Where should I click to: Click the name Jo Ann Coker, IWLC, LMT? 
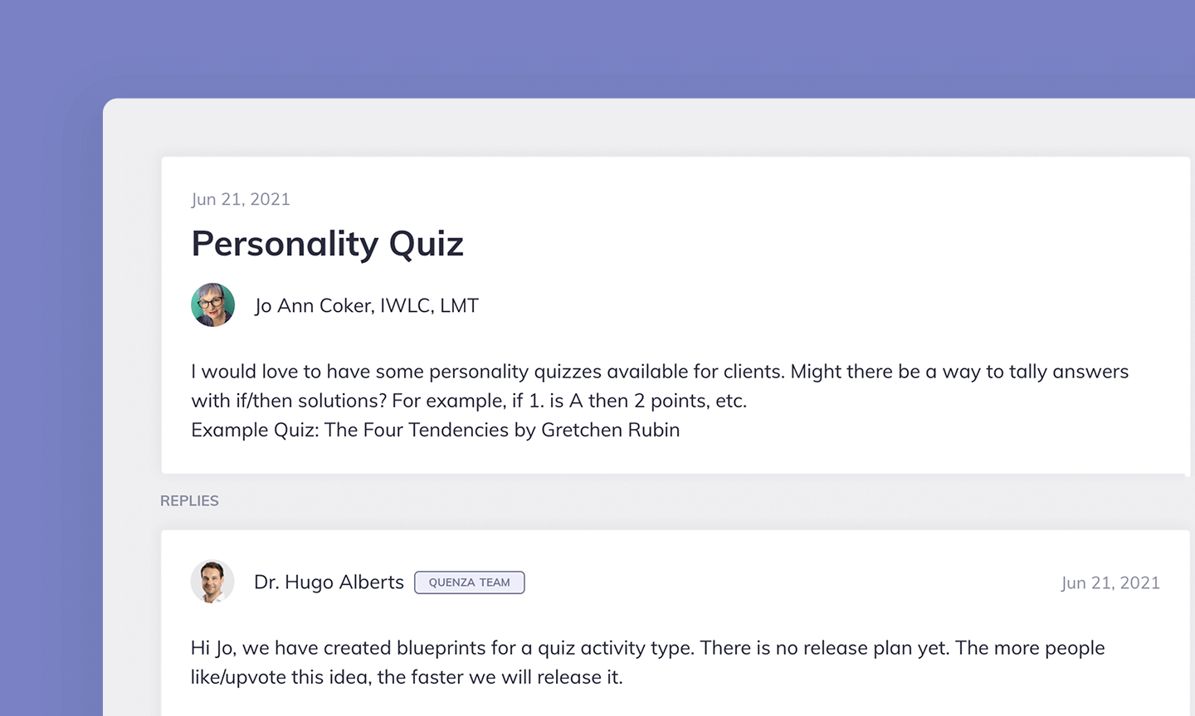366,305
